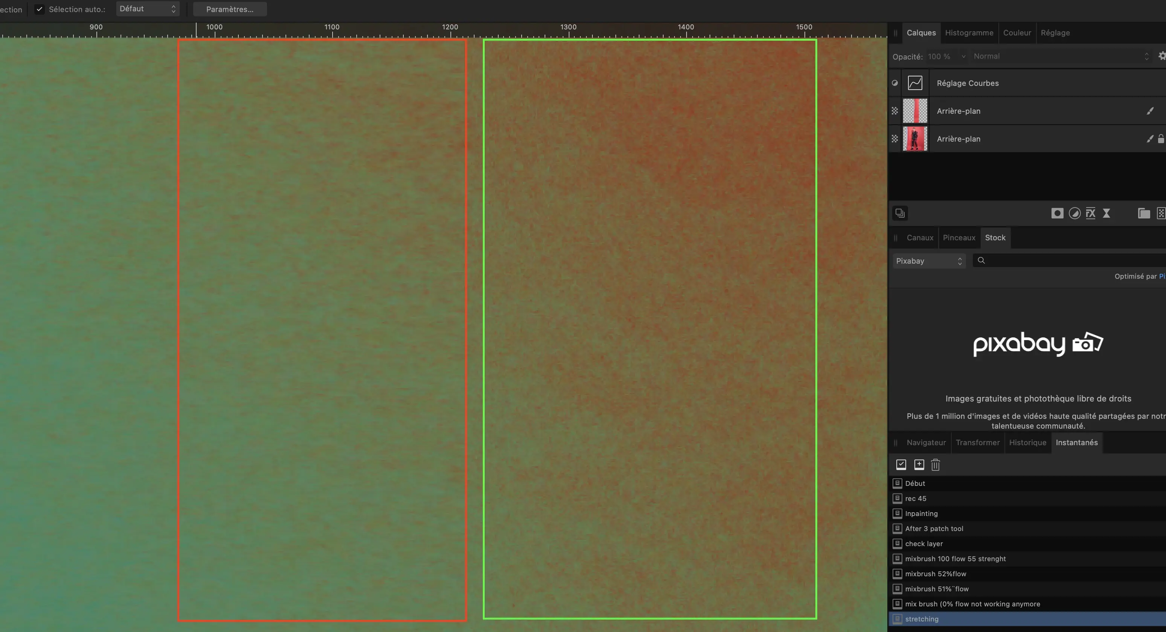Toggle visibility of the locked Arrière-plan layer
Image resolution: width=1166 pixels, height=632 pixels.
point(895,139)
